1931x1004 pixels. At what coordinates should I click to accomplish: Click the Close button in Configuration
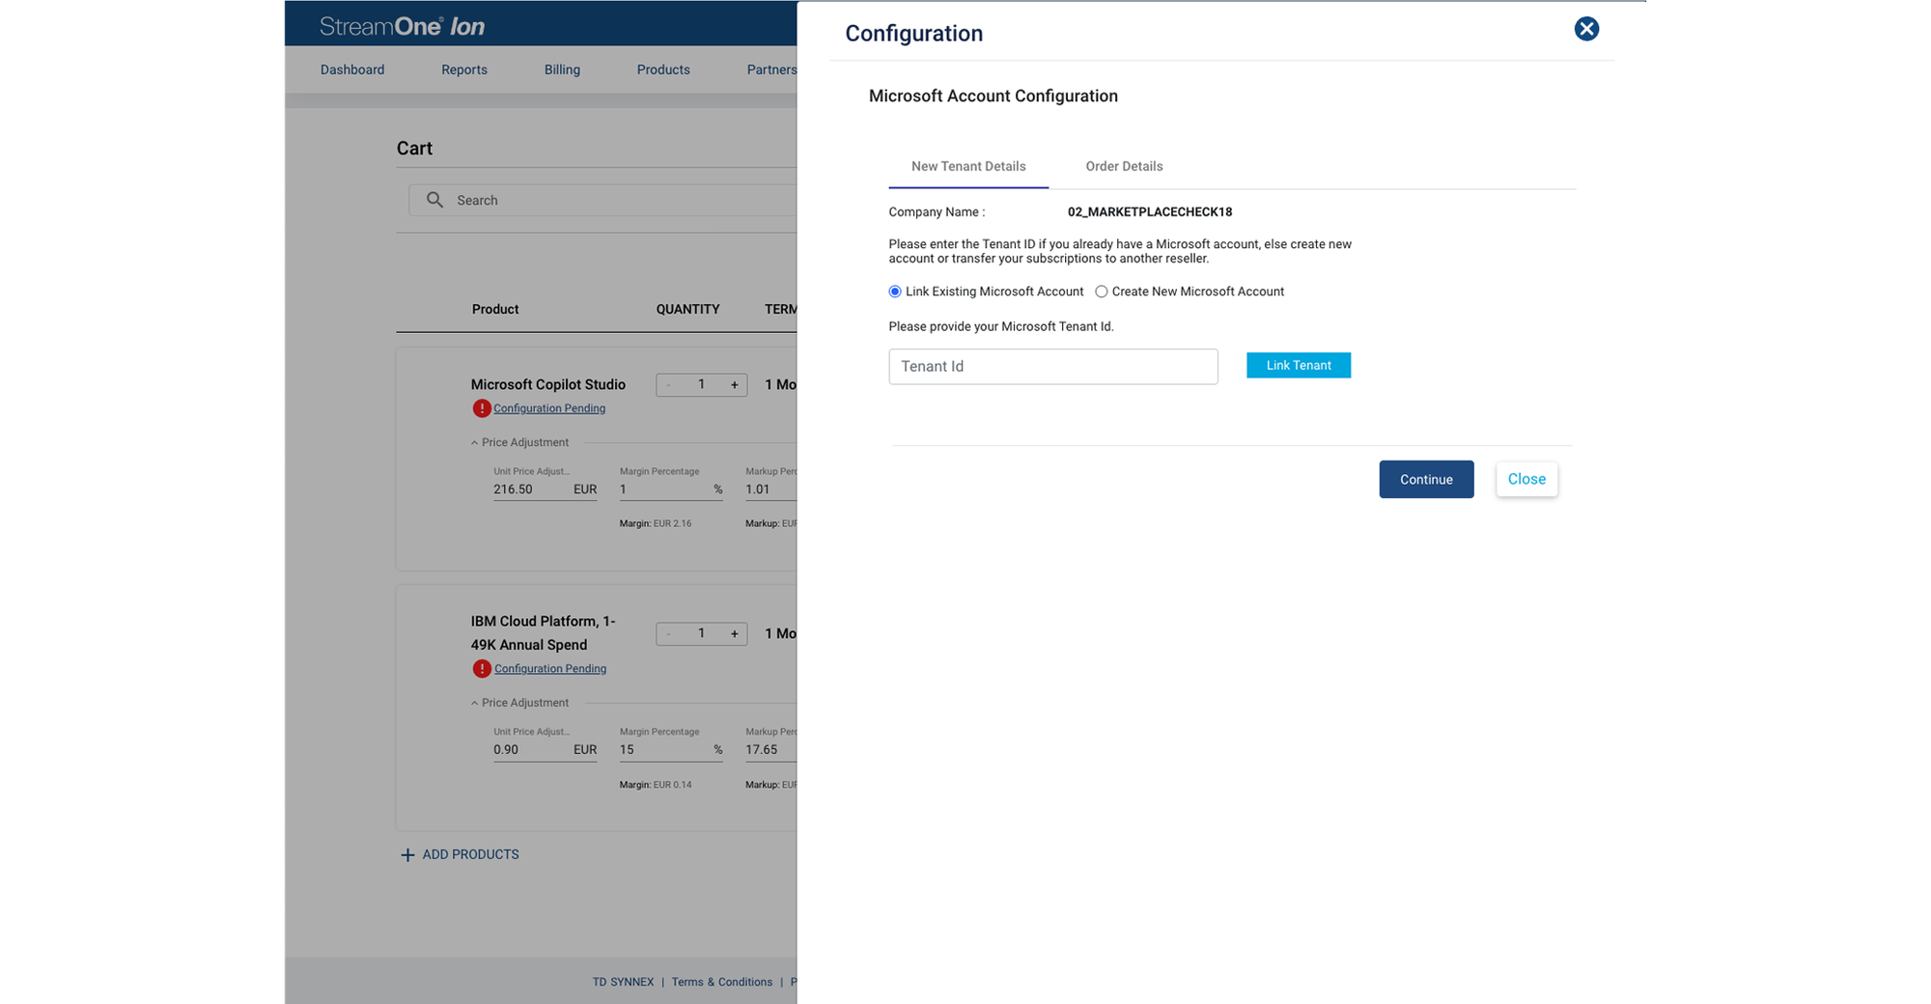[x=1526, y=479]
